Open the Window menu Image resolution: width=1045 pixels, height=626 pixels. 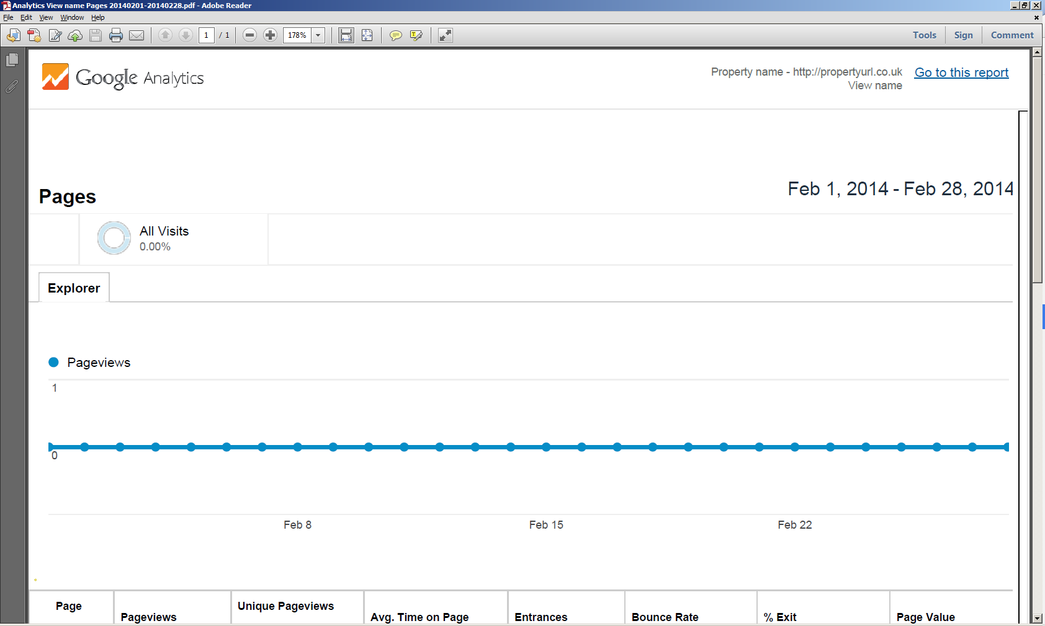72,17
